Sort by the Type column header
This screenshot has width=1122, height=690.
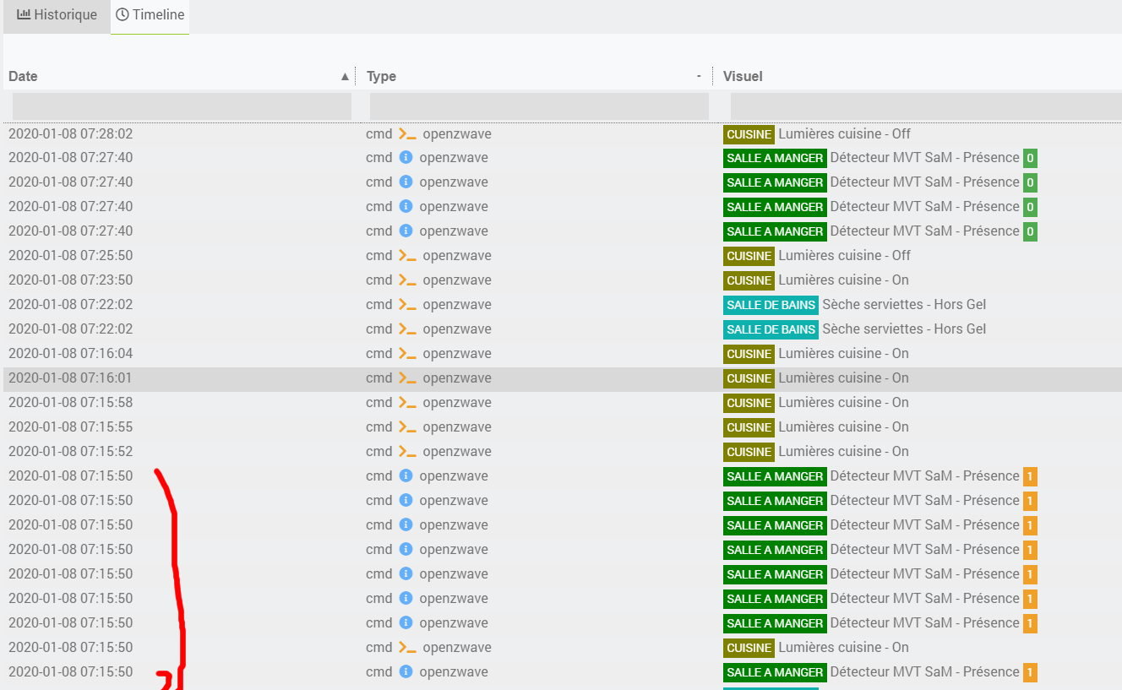coord(381,76)
